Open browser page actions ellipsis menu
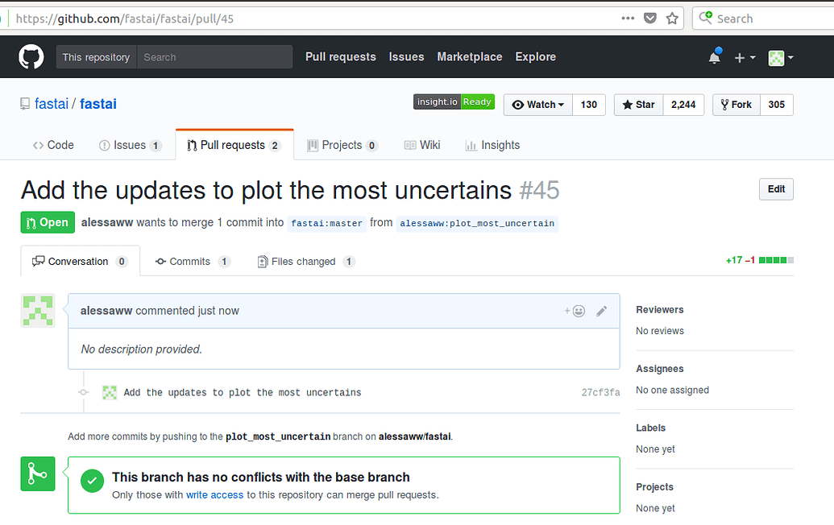This screenshot has width=834, height=525. [x=628, y=19]
